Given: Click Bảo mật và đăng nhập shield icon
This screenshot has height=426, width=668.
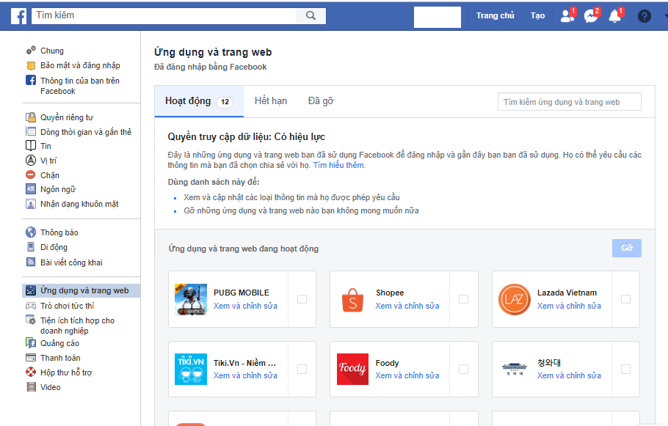Looking at the screenshot, I should click(31, 65).
